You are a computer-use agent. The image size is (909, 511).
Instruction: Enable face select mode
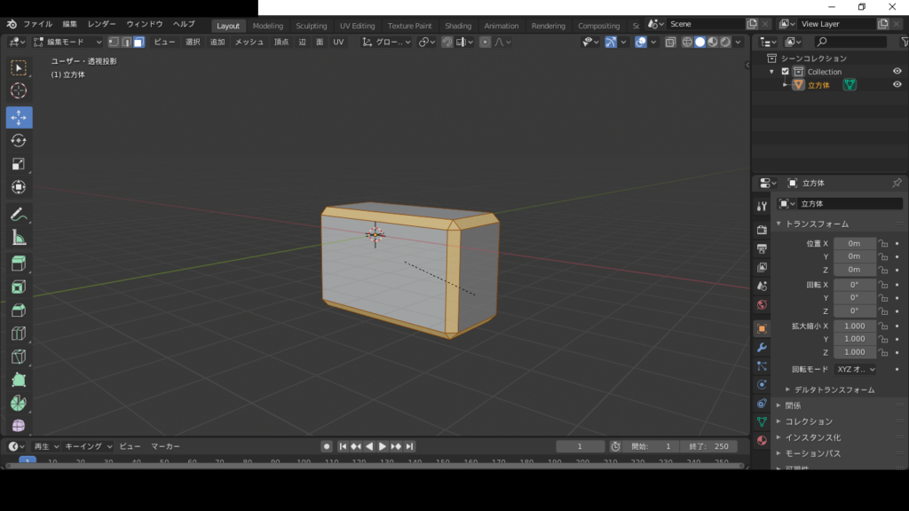[138, 42]
